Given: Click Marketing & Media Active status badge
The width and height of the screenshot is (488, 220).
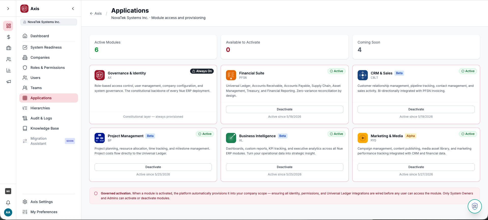Looking at the screenshot, I should (x=468, y=134).
